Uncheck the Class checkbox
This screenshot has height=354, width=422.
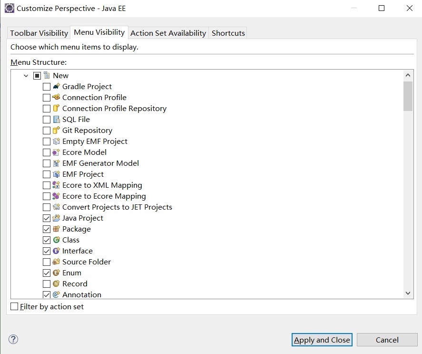coord(47,240)
